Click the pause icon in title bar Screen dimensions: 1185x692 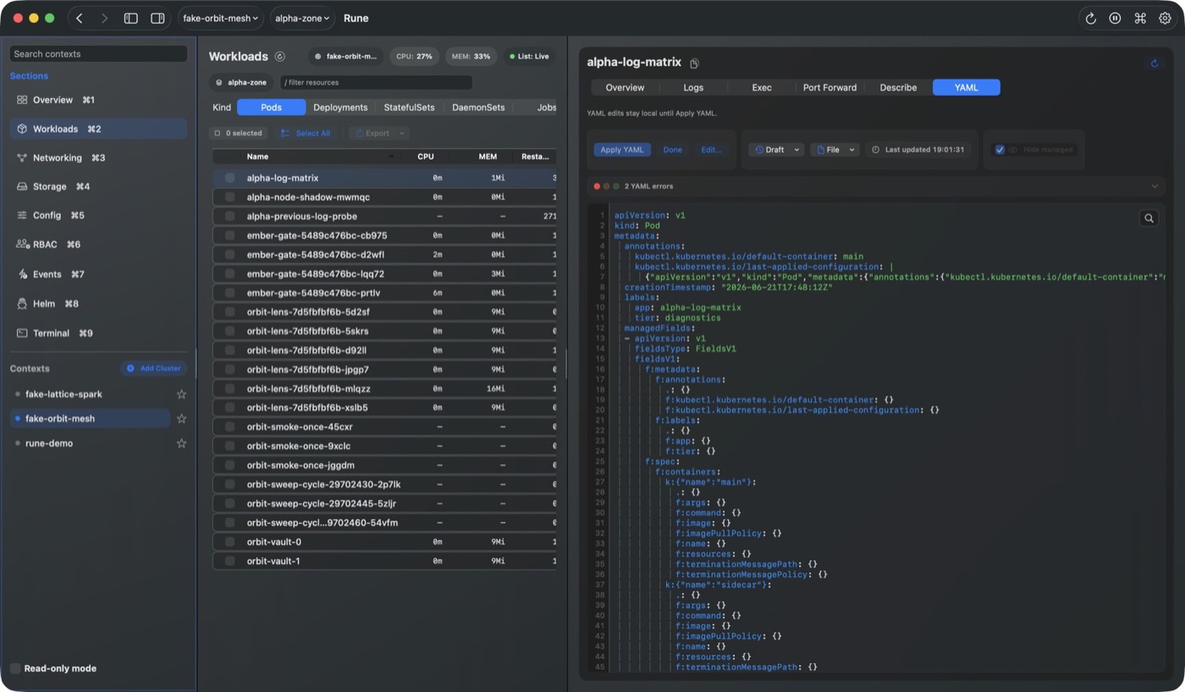tap(1115, 18)
